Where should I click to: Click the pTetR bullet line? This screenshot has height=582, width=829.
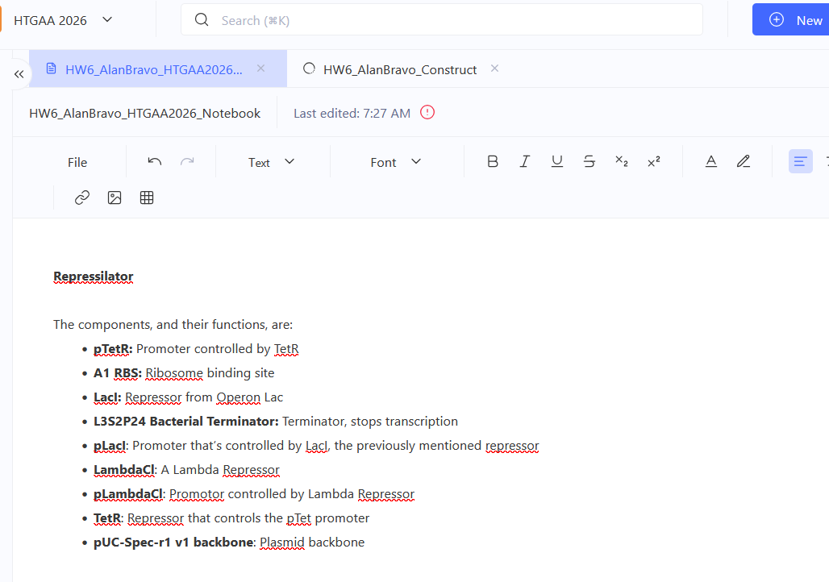click(196, 349)
